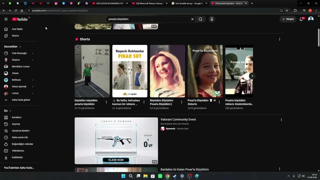Close the 'fizik kılcallık deneyi' tab
The width and height of the screenshot is (320, 180).
point(206,3)
